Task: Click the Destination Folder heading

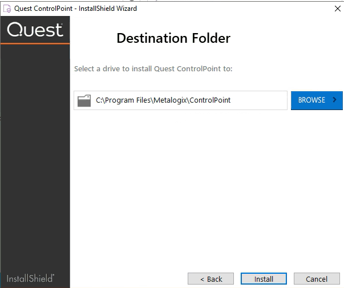Action: click(173, 38)
